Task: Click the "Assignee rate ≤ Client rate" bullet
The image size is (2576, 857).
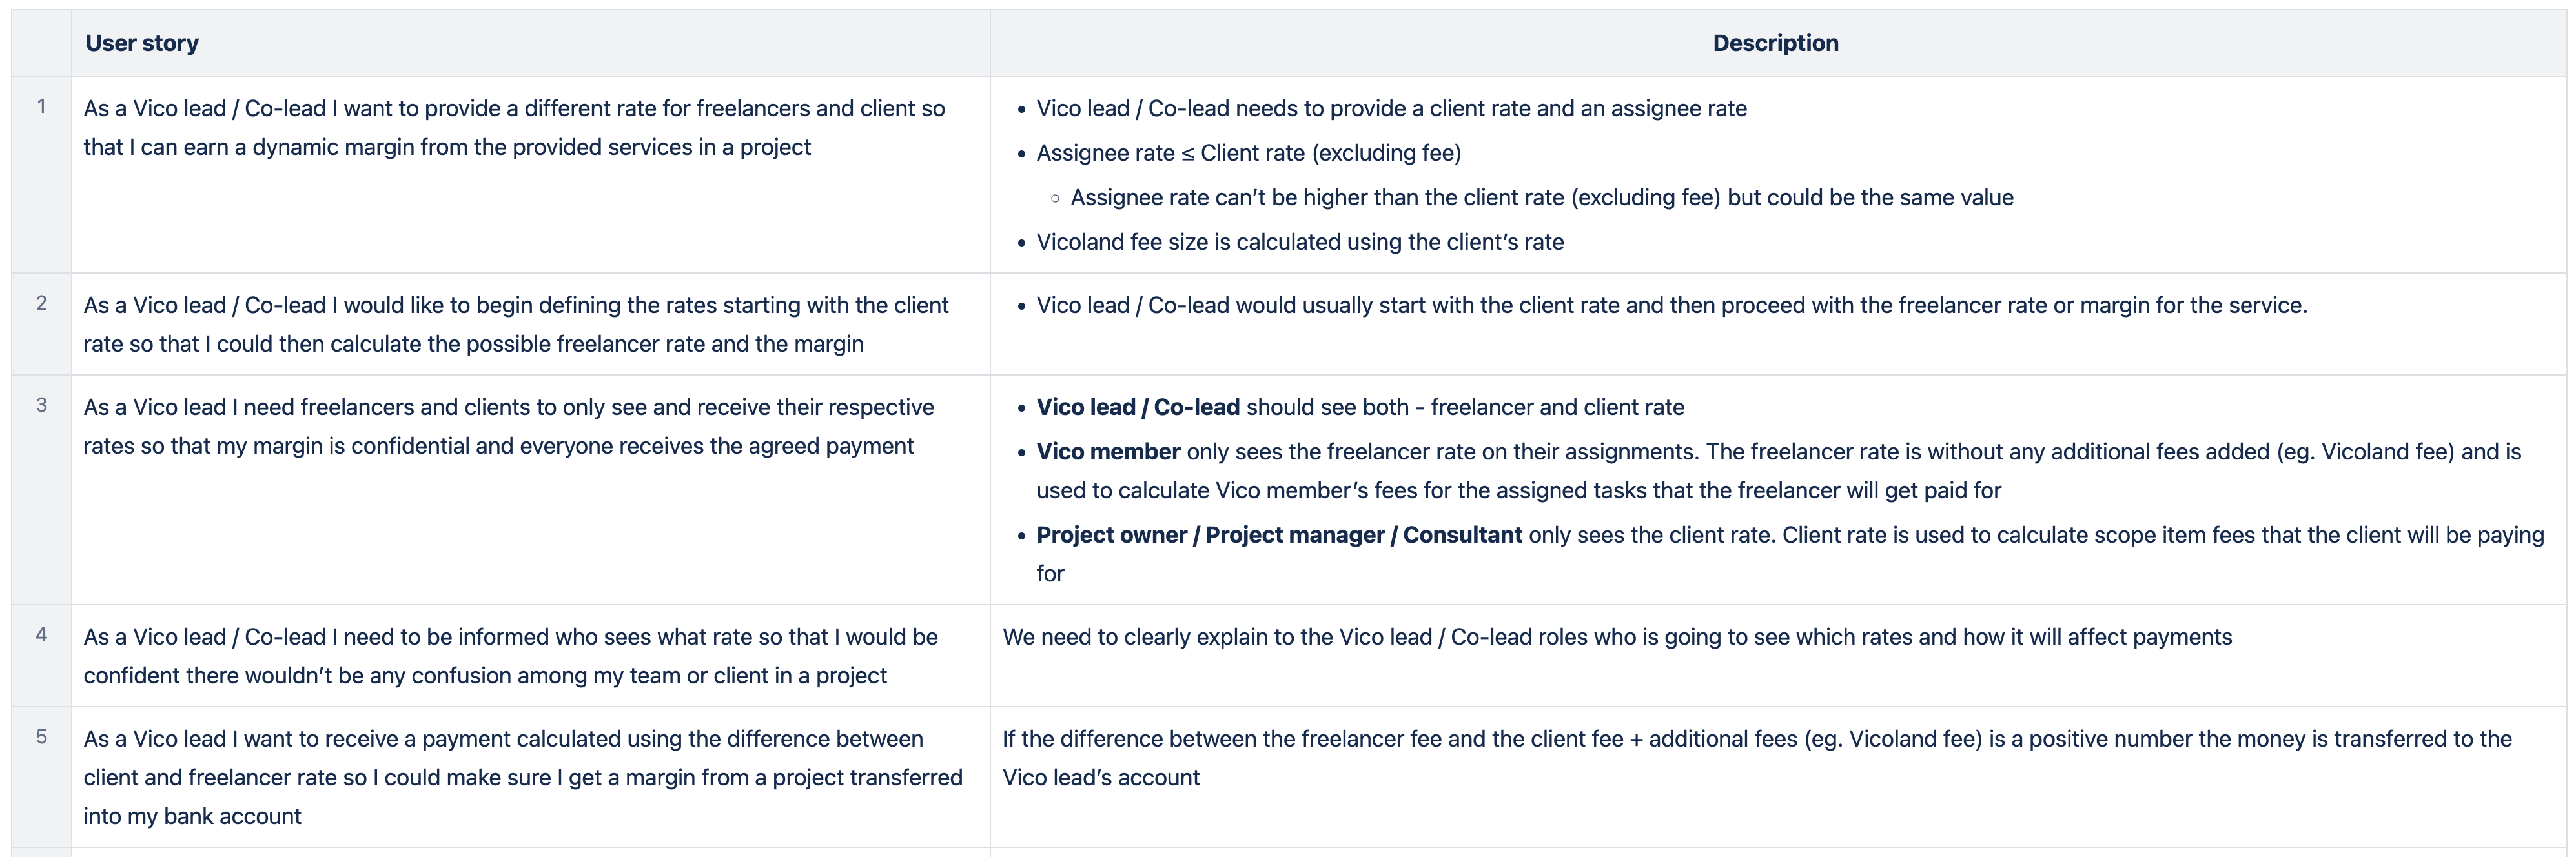Action: (1248, 153)
